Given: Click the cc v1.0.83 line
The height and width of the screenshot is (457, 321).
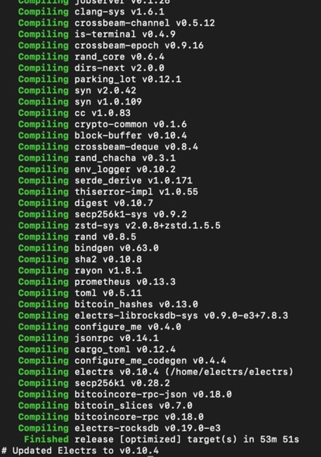Looking at the screenshot, I should (74, 113).
